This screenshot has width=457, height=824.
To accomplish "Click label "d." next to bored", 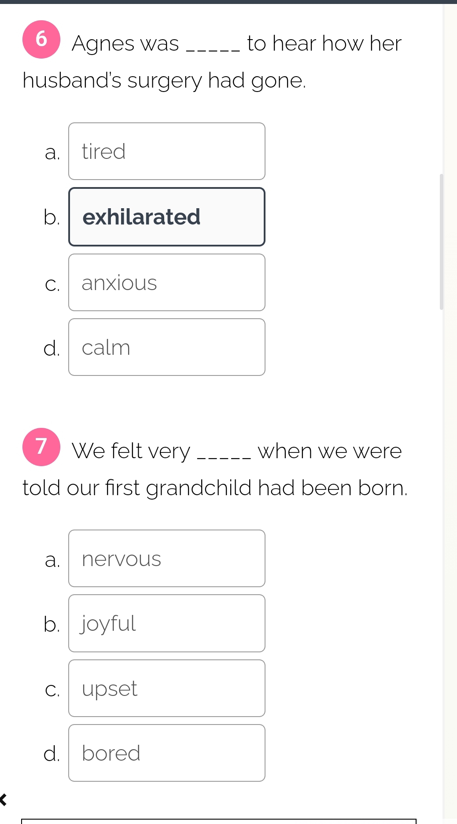I will coord(52,754).
